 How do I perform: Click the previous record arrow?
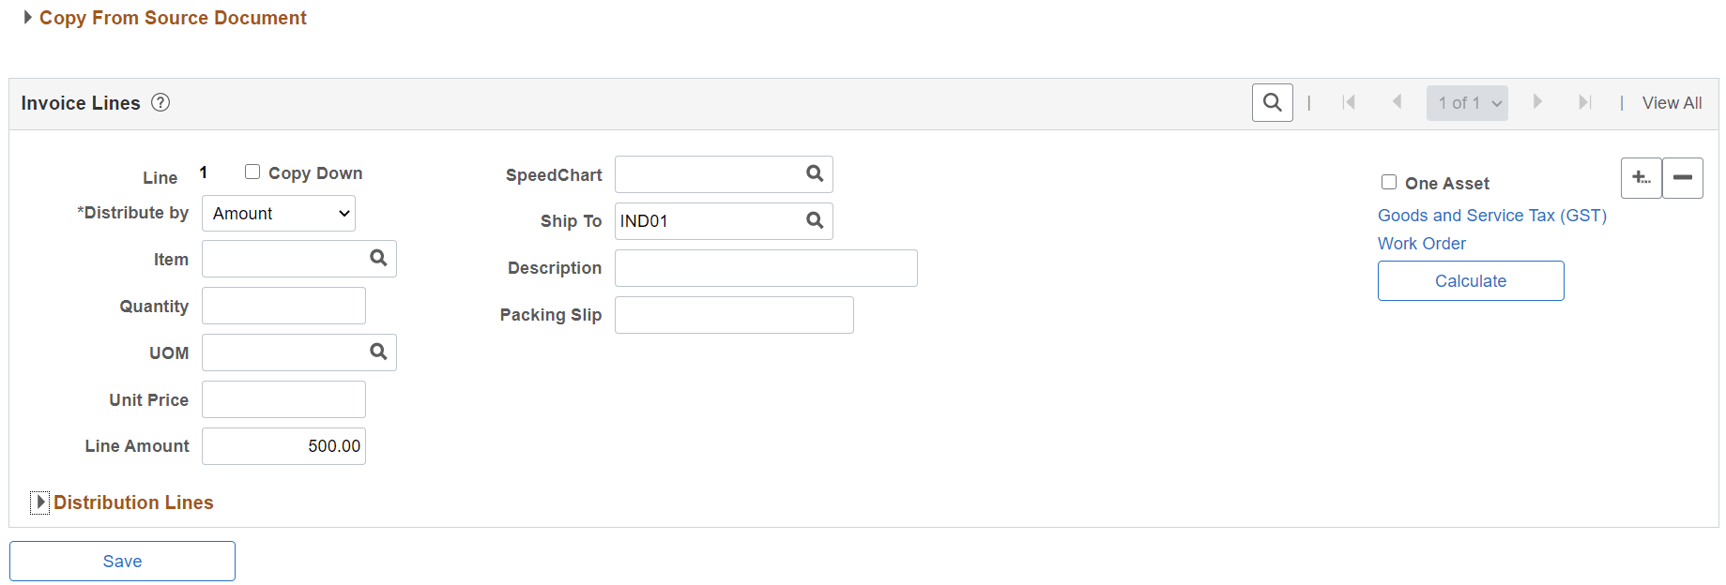tap(1398, 102)
